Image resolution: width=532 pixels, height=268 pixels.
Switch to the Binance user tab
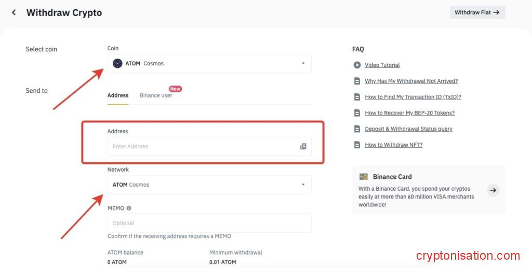[156, 95]
